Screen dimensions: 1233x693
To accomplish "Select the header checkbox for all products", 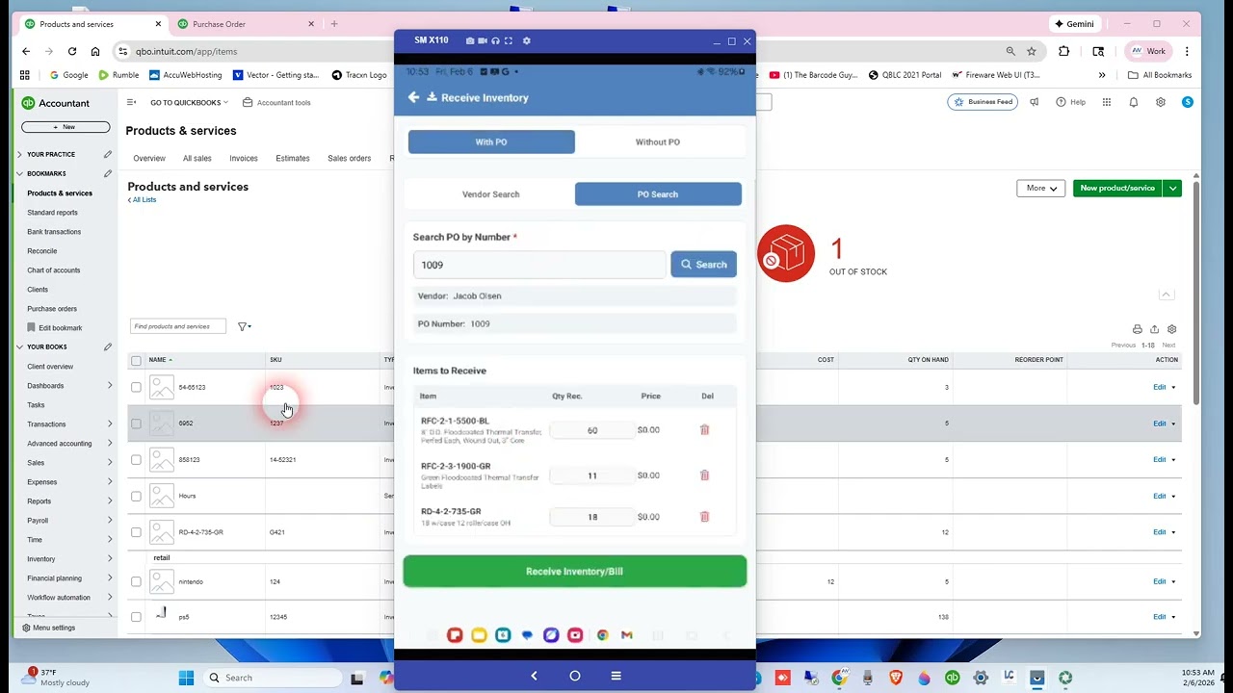I will tap(136, 361).
